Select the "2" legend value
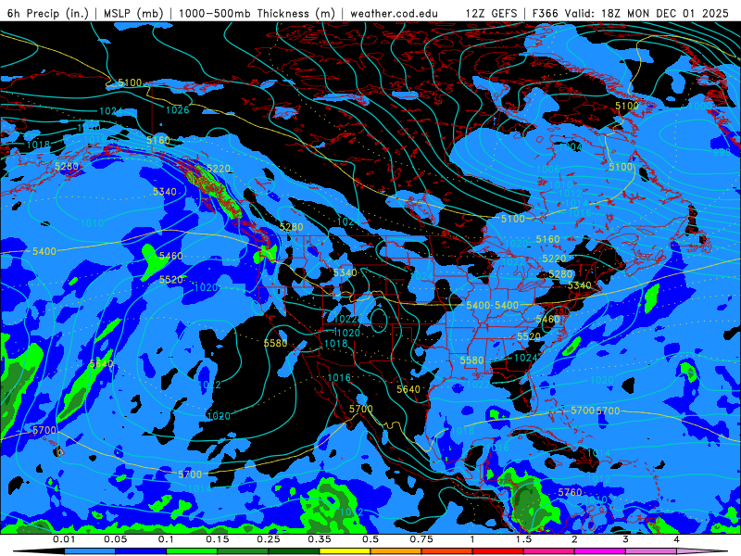 coord(574,539)
